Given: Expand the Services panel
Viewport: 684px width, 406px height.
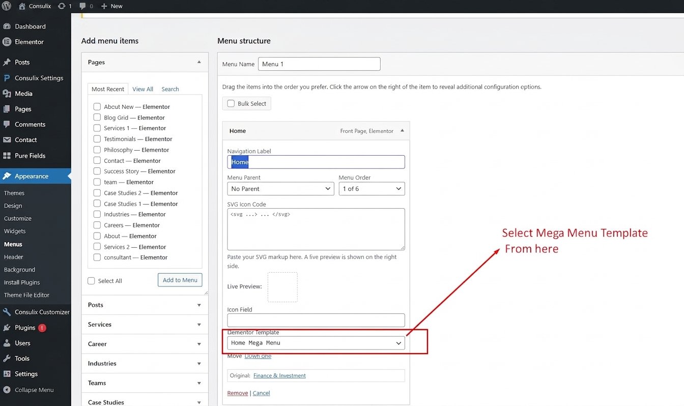Looking at the screenshot, I should [199, 325].
